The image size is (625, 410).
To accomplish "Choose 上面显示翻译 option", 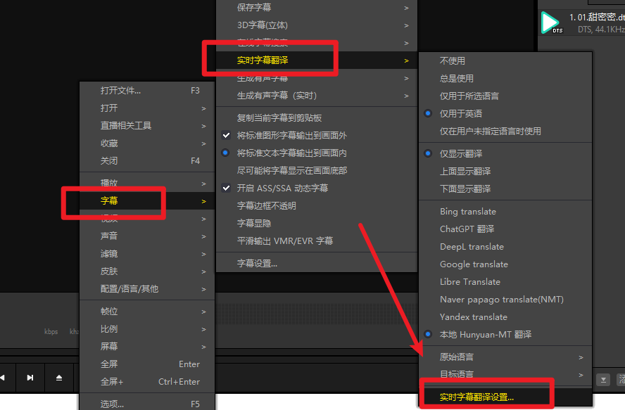I will pyautogui.click(x=505, y=171).
